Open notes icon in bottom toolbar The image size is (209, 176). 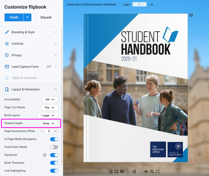122,172
